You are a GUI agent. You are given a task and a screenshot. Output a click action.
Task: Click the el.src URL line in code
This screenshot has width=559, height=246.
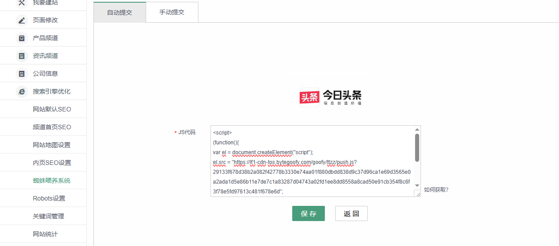coord(285,162)
